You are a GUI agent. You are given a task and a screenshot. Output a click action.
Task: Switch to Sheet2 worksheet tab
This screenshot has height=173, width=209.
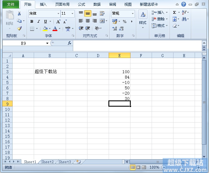(47, 162)
